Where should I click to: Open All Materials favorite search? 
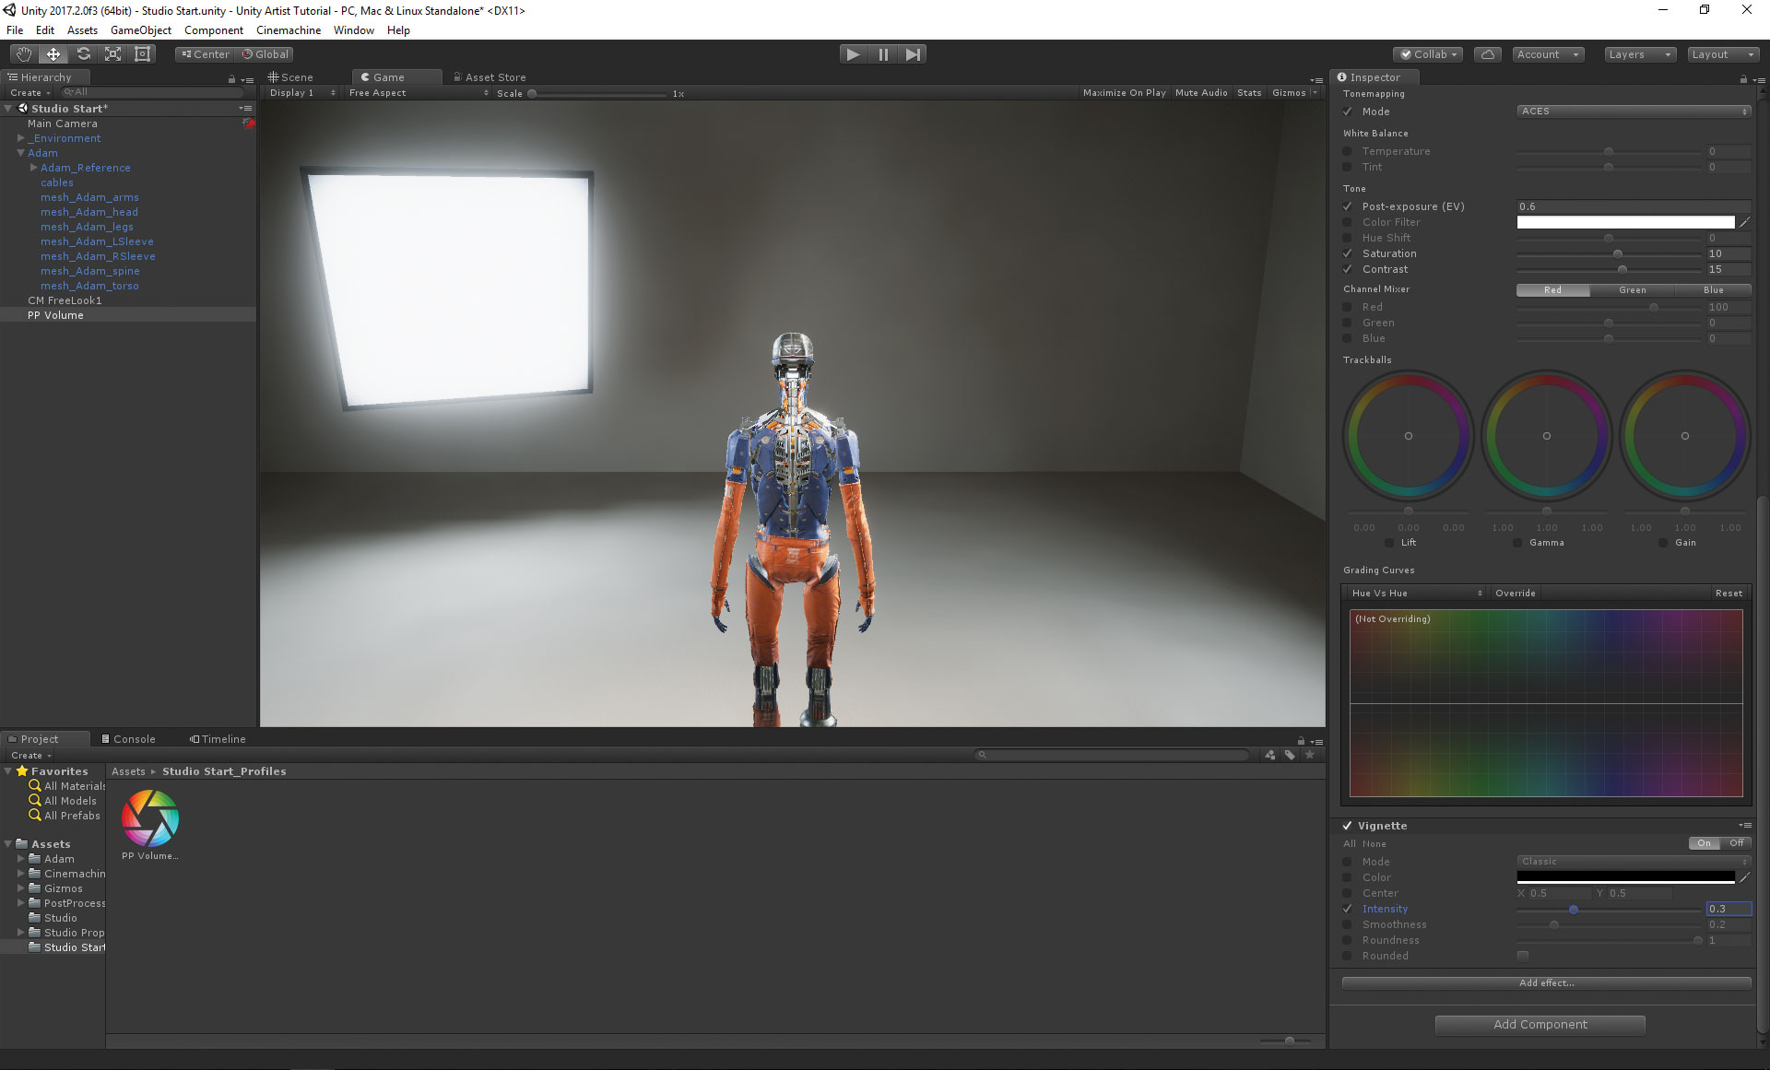[67, 786]
